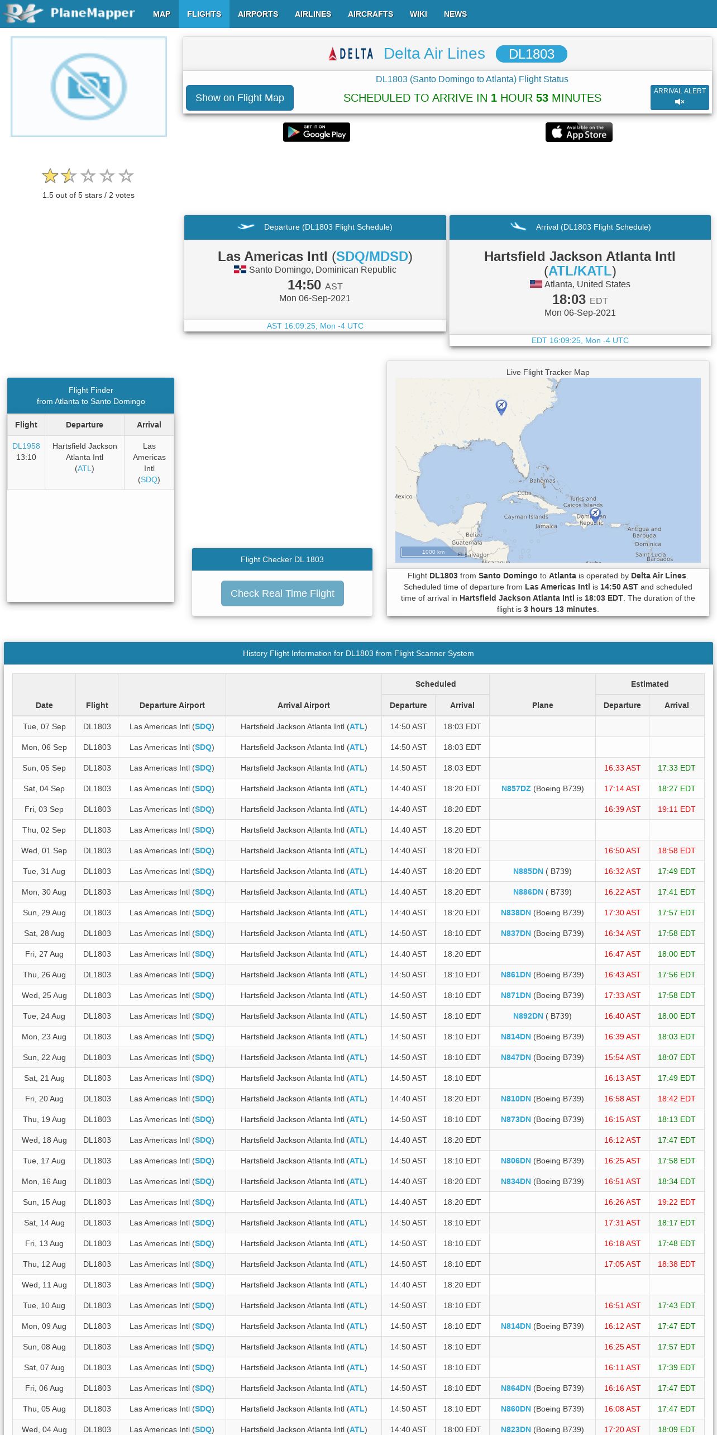Open plane N871DN link
The image size is (717, 1435).
[x=516, y=995]
